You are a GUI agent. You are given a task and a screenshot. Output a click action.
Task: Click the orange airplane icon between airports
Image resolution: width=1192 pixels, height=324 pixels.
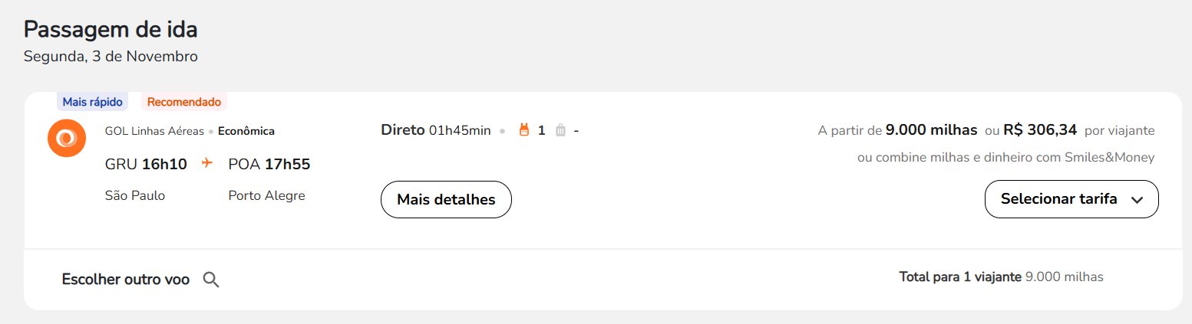(206, 163)
